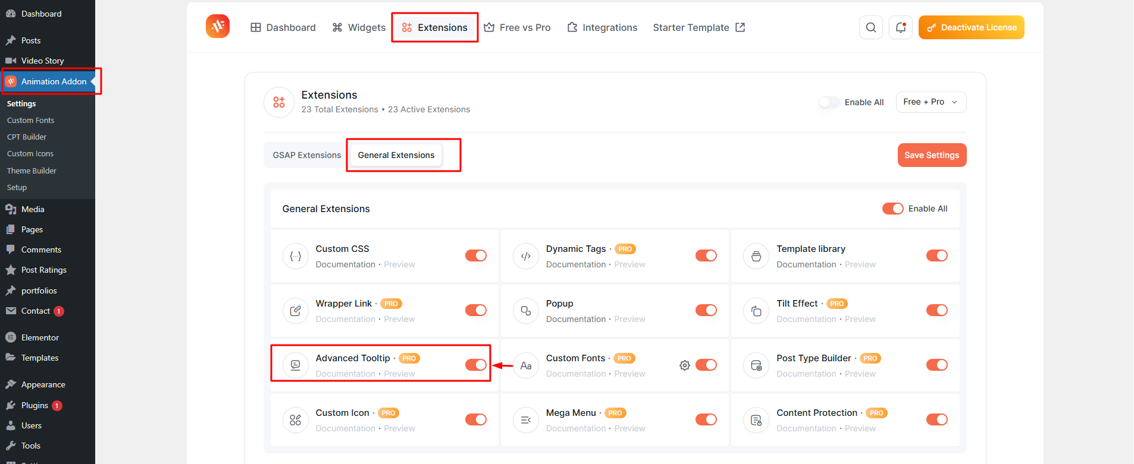Toggle the Dynamic Tags extension switch
1134x464 pixels.
pyautogui.click(x=706, y=255)
